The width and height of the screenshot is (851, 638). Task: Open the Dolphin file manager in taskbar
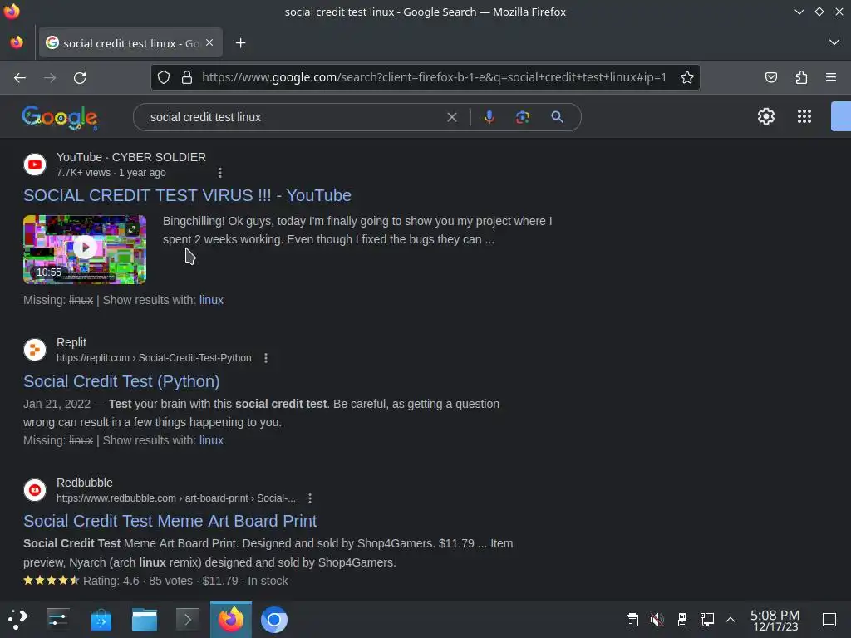(145, 620)
